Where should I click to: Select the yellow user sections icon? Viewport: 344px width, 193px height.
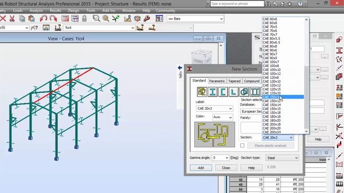202,92
